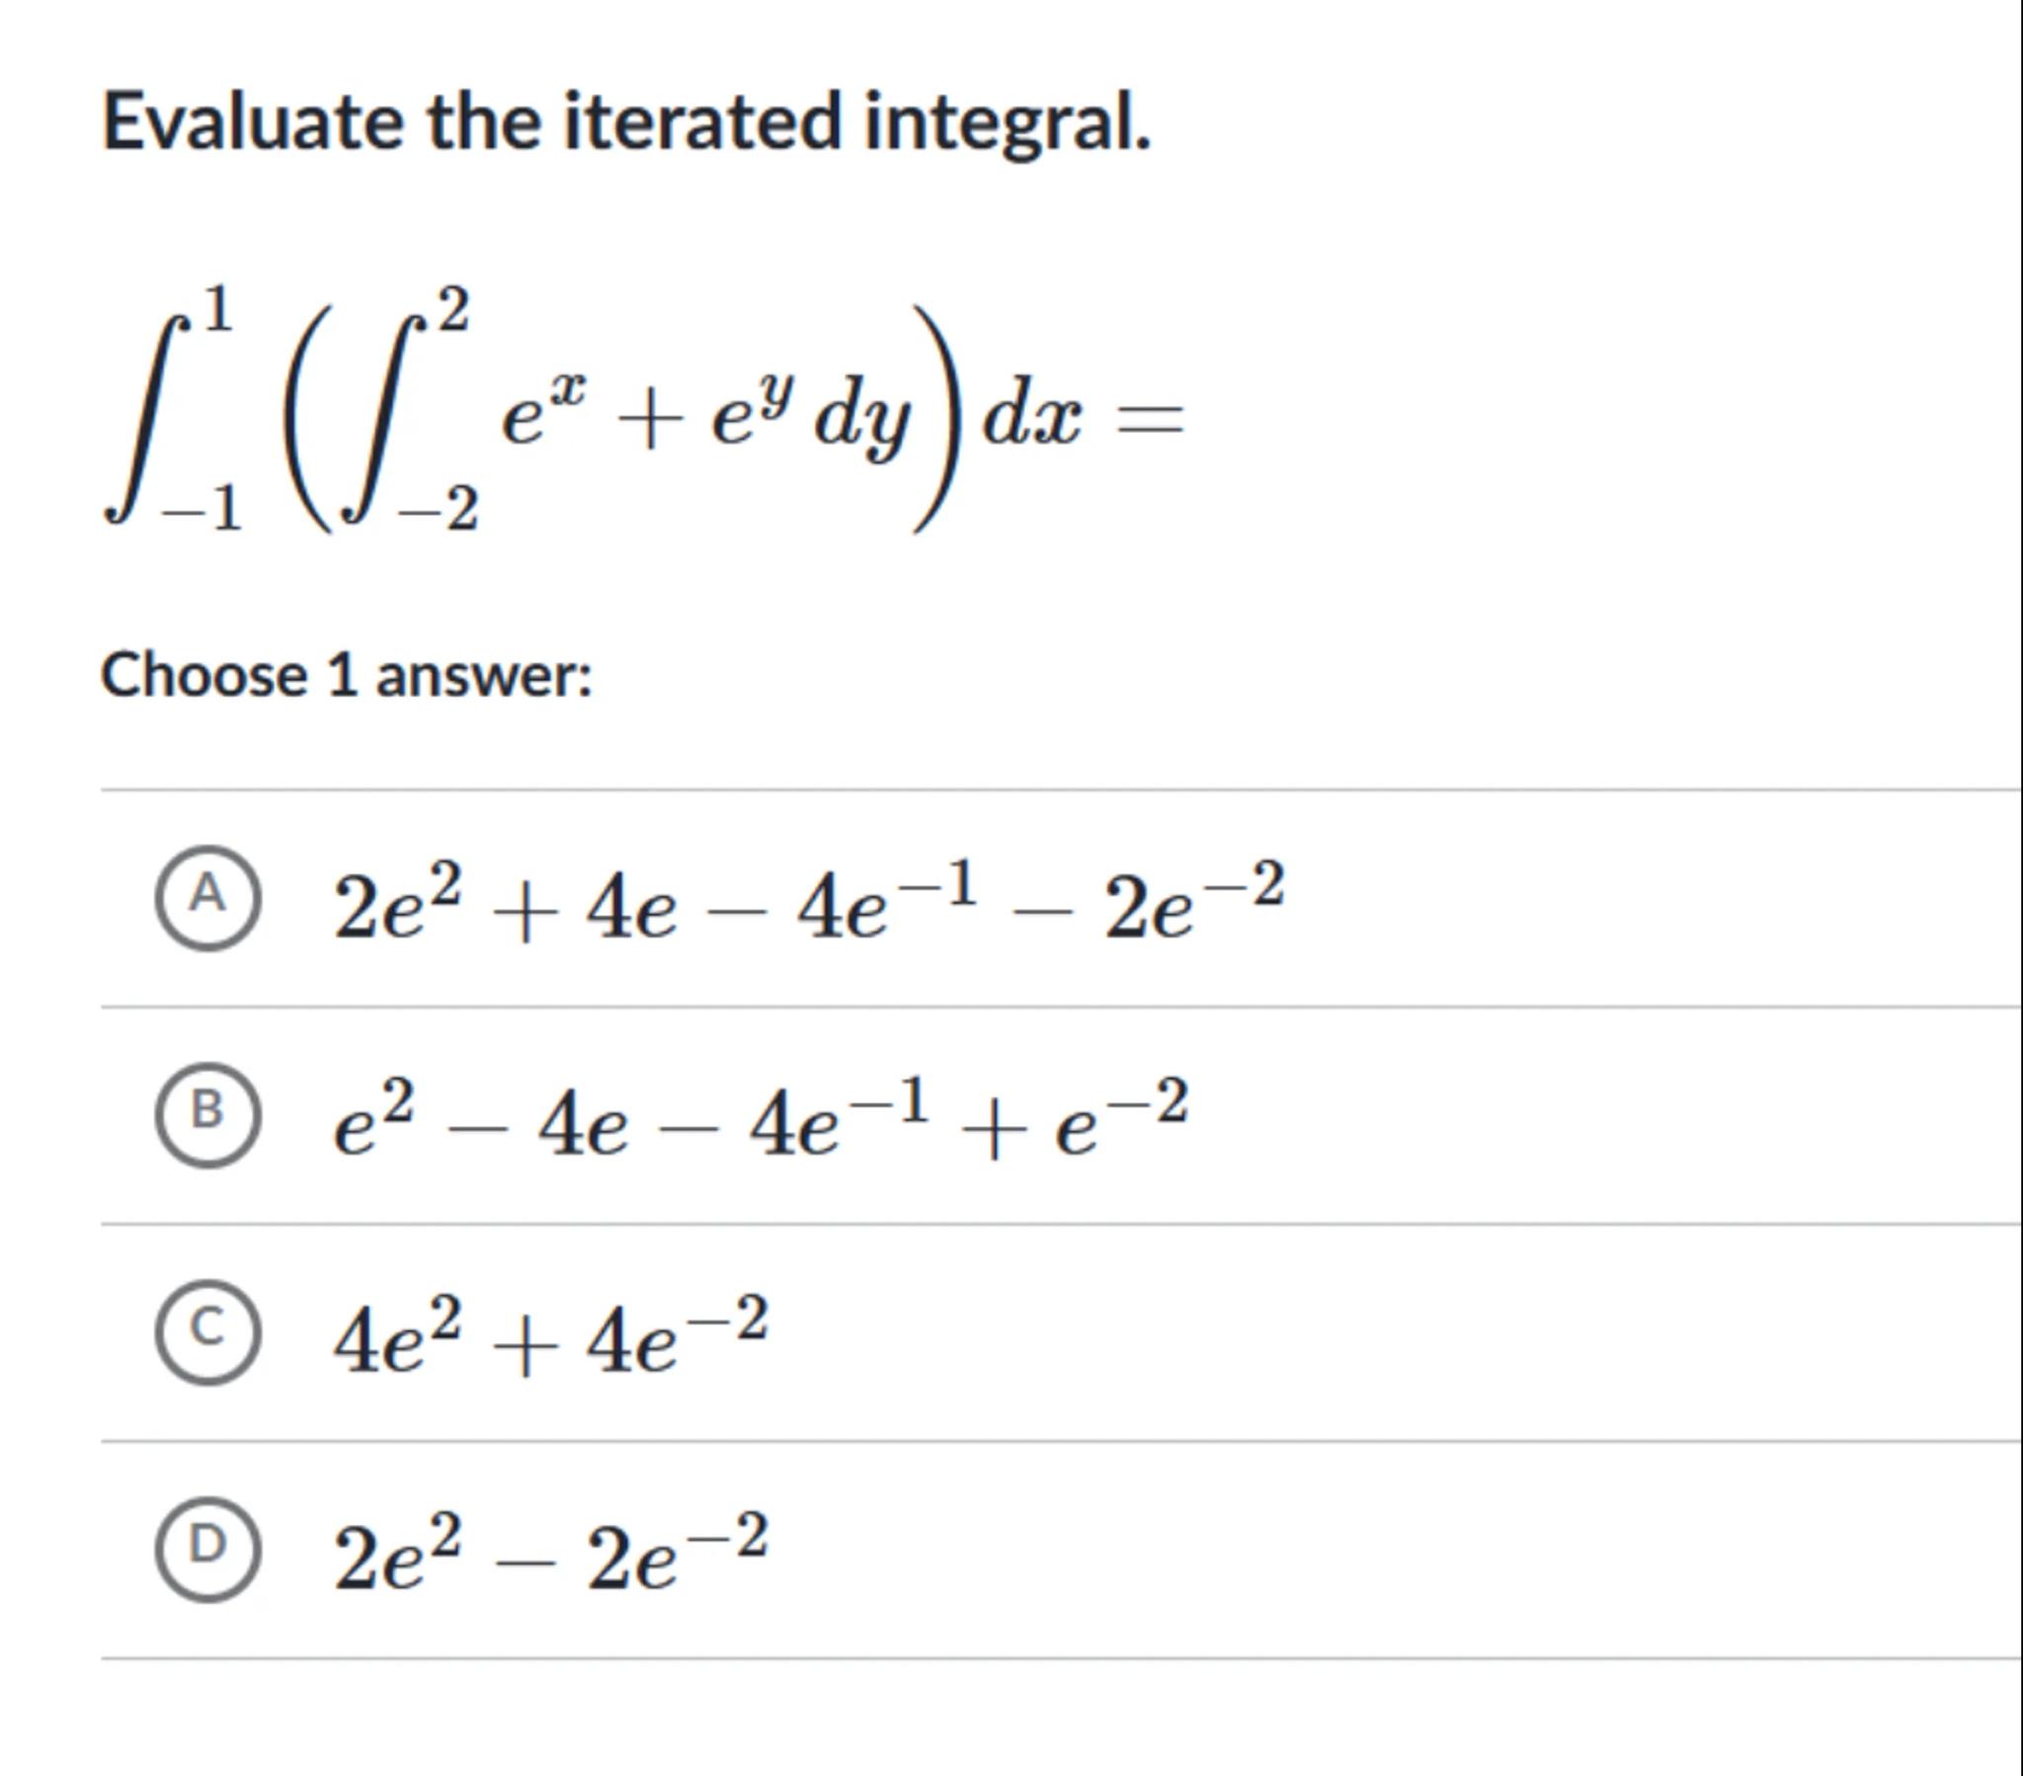
Task: Click the answer text 2e² + 4e − 4e⁻¹ − 2e⁻²
Action: [x=809, y=903]
